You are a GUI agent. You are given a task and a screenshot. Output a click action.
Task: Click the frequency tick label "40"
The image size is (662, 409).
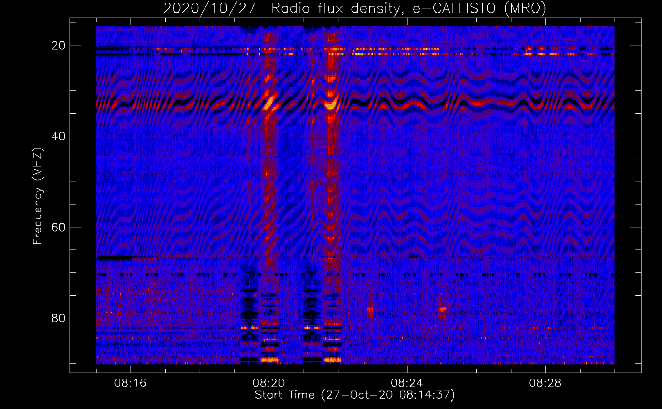pos(59,136)
